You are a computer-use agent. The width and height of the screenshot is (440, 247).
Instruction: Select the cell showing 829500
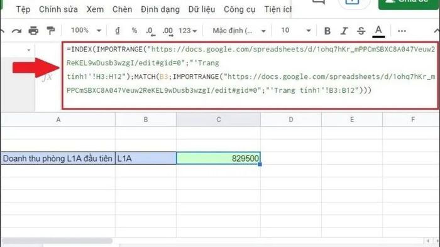[x=218, y=159]
